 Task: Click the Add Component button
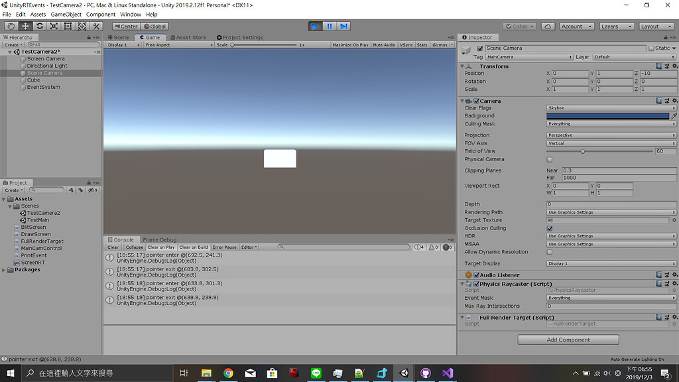click(567, 339)
